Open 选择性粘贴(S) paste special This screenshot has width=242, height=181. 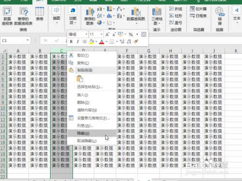pos(92,87)
